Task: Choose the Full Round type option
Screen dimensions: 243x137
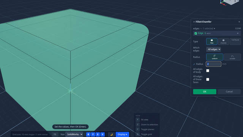Action: [x=235, y=41]
